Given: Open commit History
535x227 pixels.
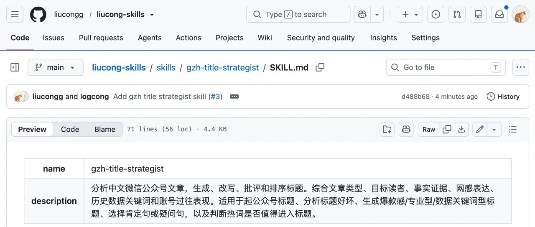Looking at the screenshot, I should coord(503,97).
